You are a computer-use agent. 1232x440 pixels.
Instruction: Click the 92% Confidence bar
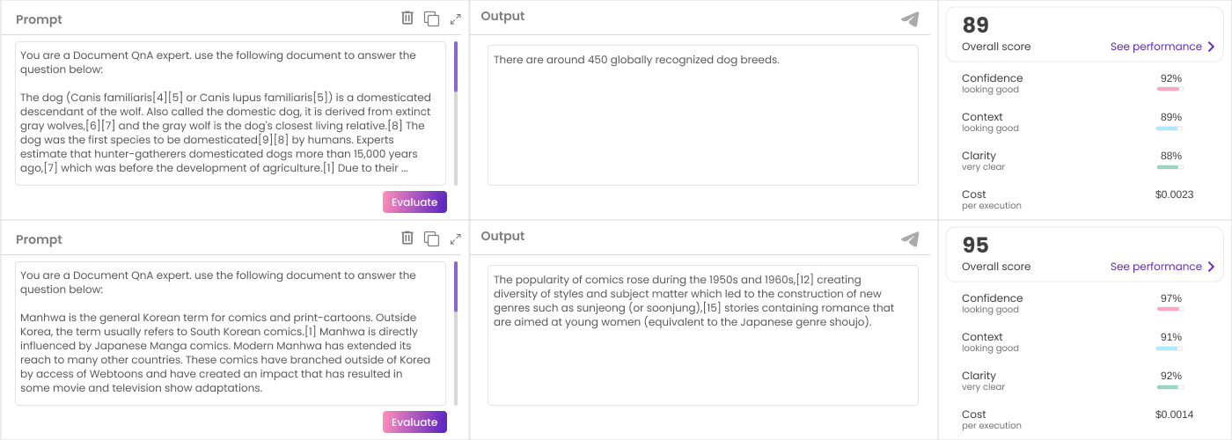coord(1170,89)
